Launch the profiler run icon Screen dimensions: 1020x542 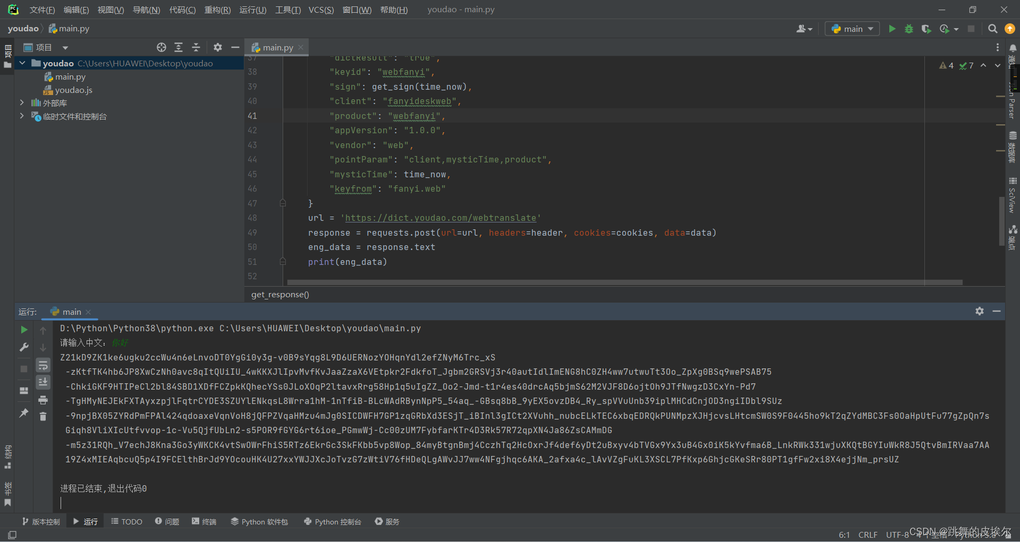click(x=944, y=29)
